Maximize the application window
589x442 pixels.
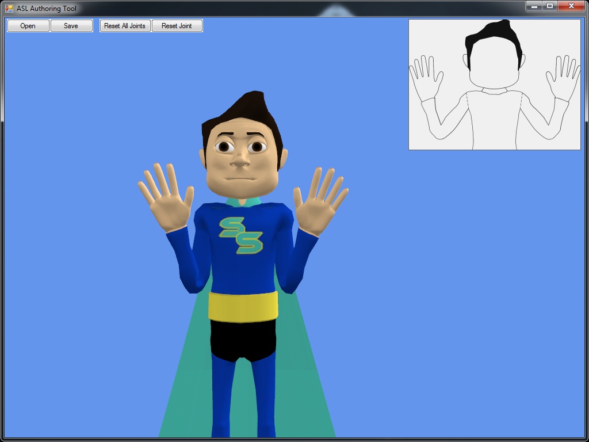point(550,6)
